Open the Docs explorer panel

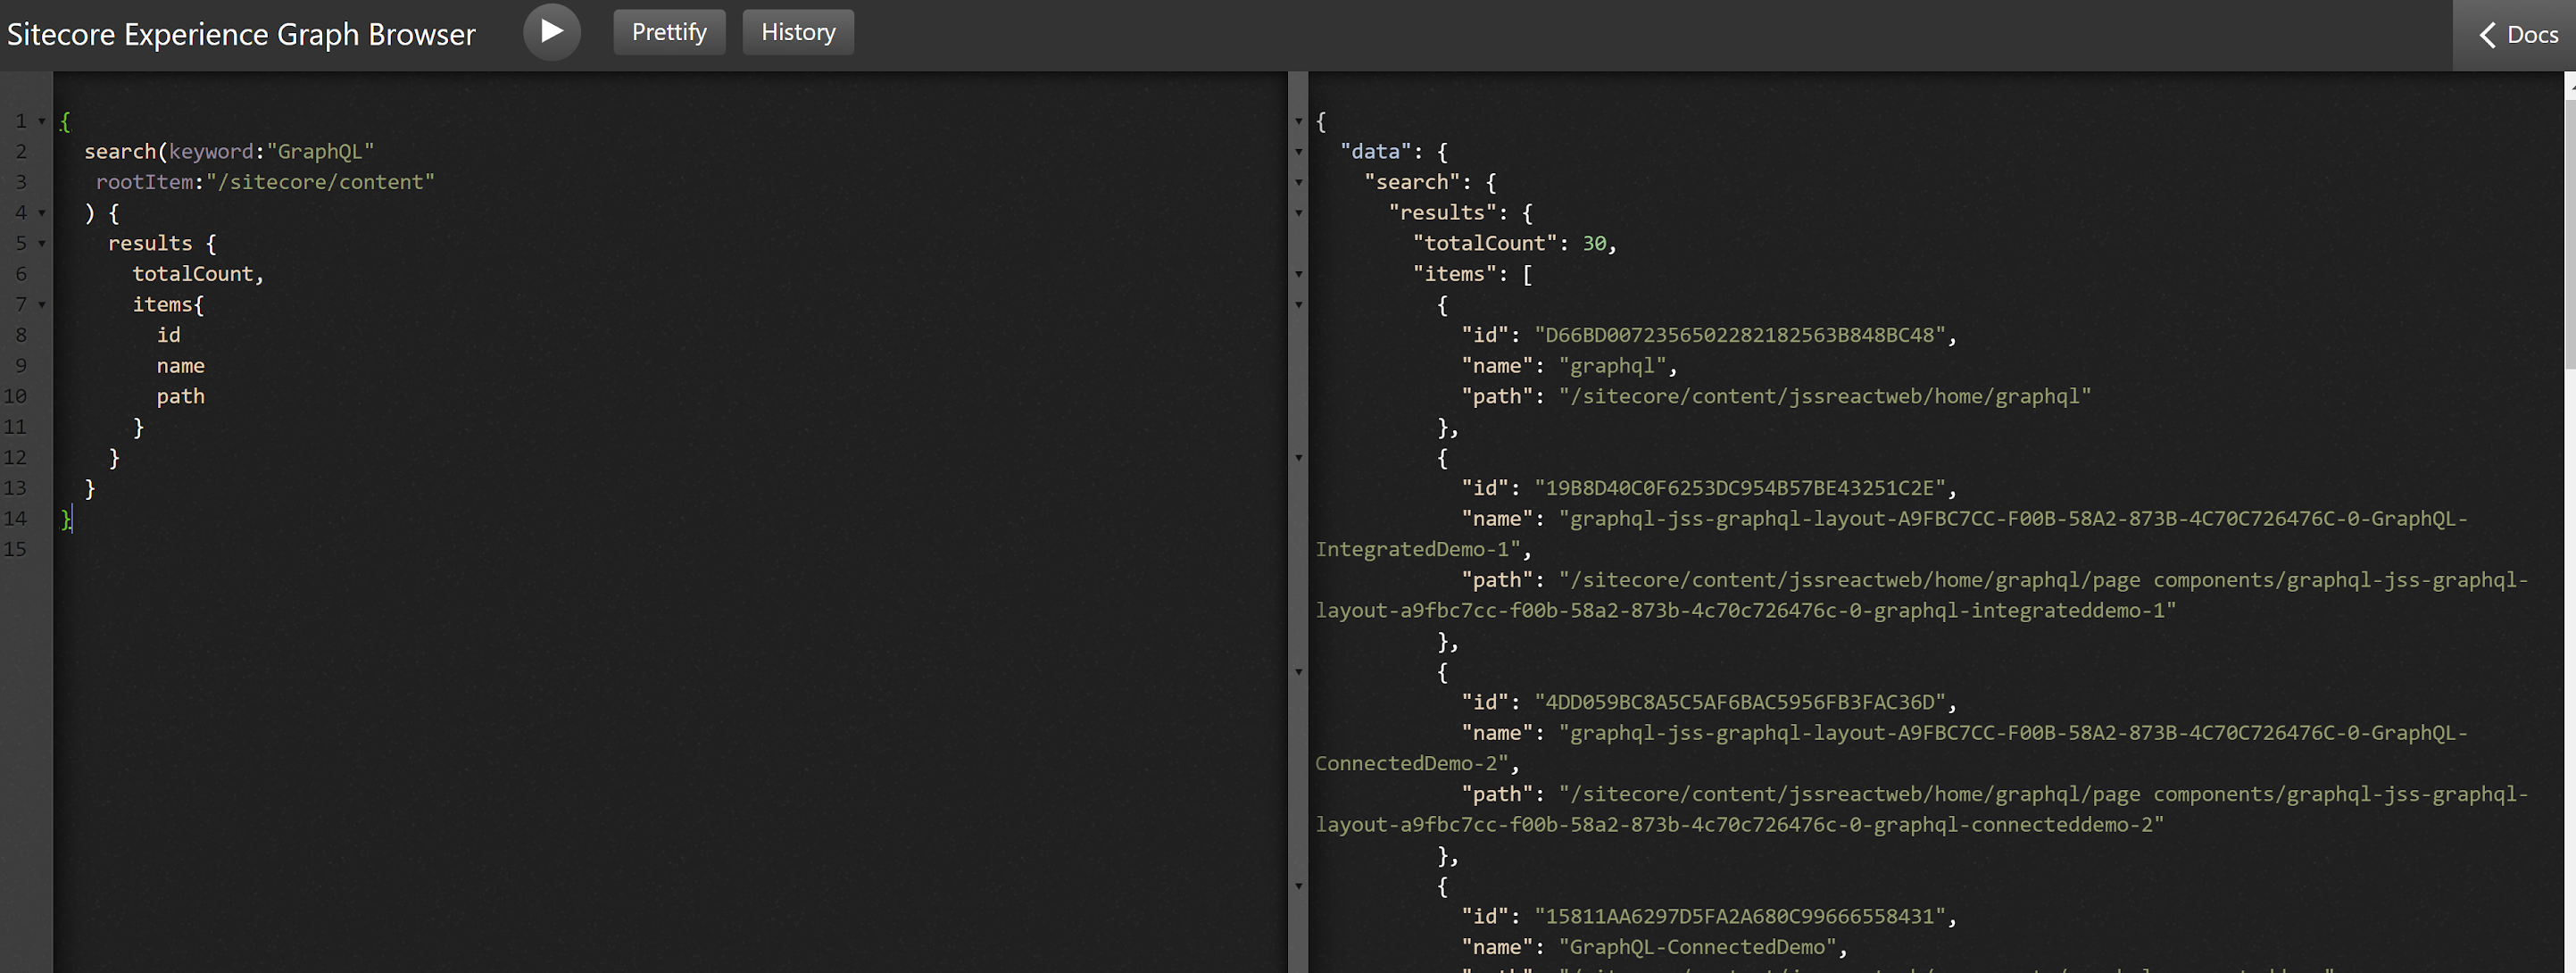coord(2514,35)
